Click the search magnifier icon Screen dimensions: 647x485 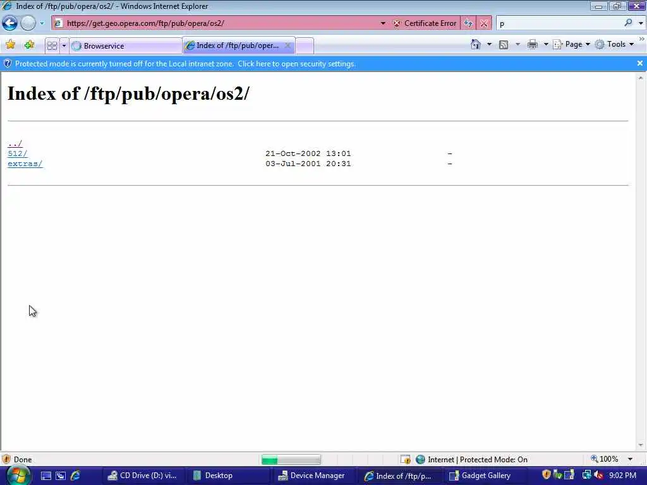628,23
